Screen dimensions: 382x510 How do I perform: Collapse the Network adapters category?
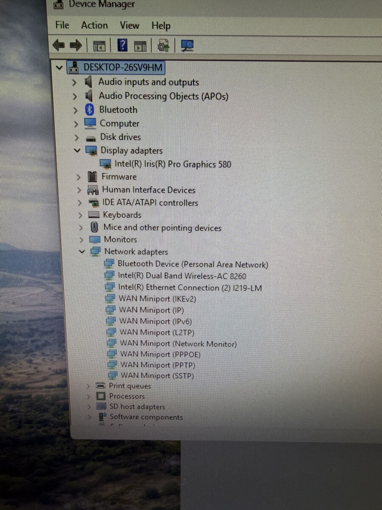coord(82,252)
